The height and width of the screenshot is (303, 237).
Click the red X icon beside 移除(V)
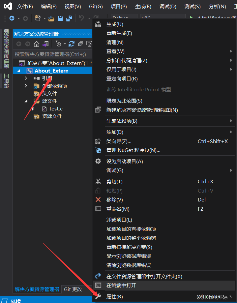98,199
